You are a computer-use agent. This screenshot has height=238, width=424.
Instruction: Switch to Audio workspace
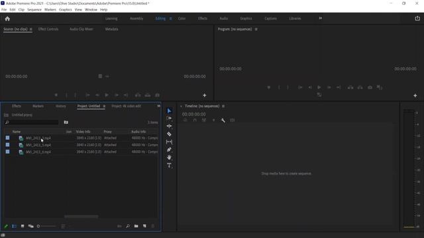click(x=224, y=19)
